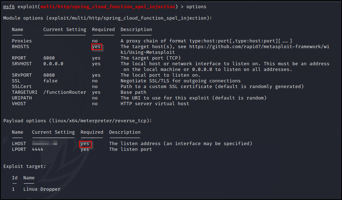The width and height of the screenshot is (342, 200).
Task: Click the SRVHOST value 0.0.0.0
Action: click(x=53, y=64)
